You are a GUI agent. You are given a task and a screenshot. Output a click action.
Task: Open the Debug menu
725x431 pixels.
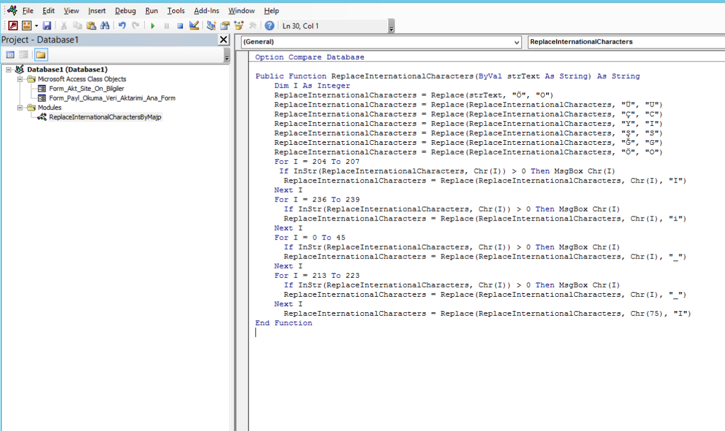click(125, 11)
